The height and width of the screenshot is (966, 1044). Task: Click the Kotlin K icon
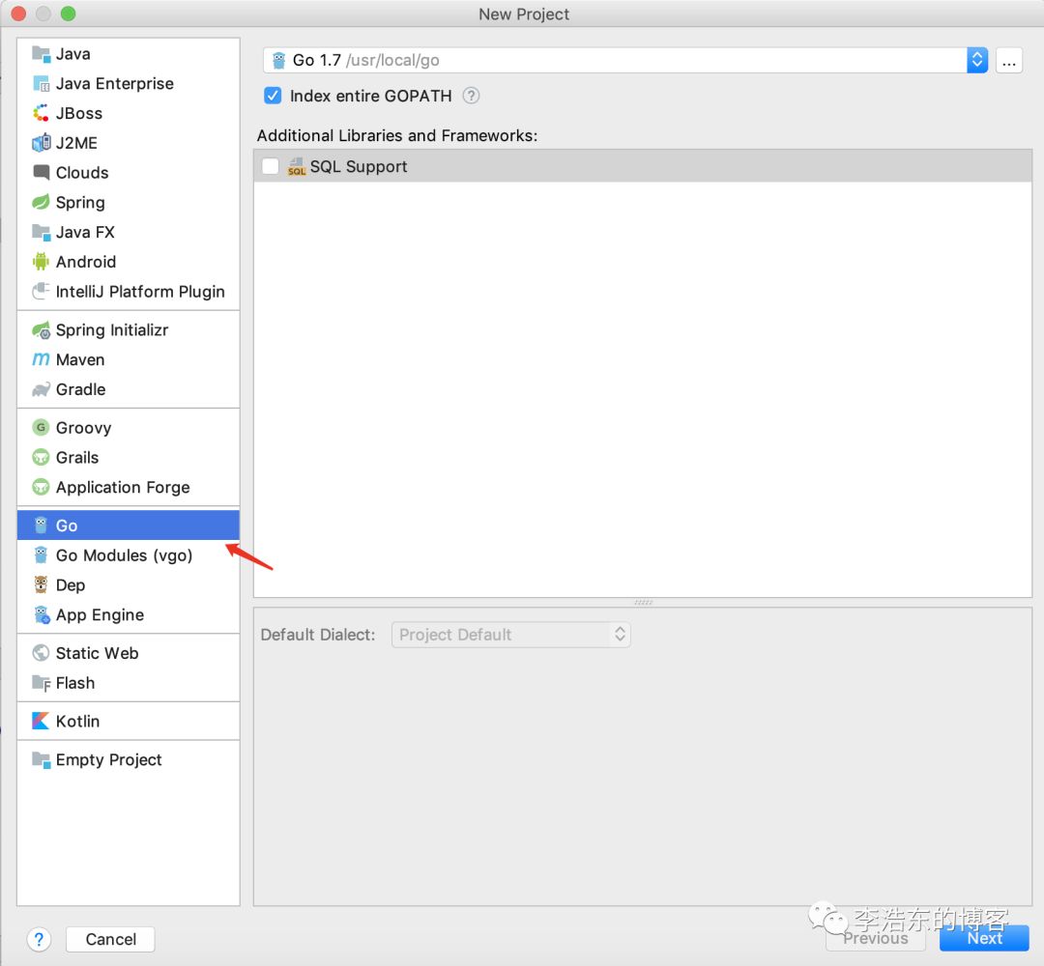(42, 722)
